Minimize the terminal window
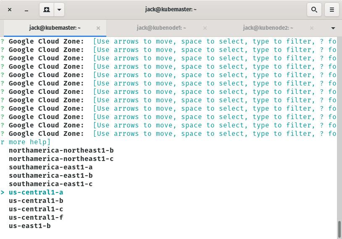This screenshot has height=239, width=342. (x=26, y=10)
